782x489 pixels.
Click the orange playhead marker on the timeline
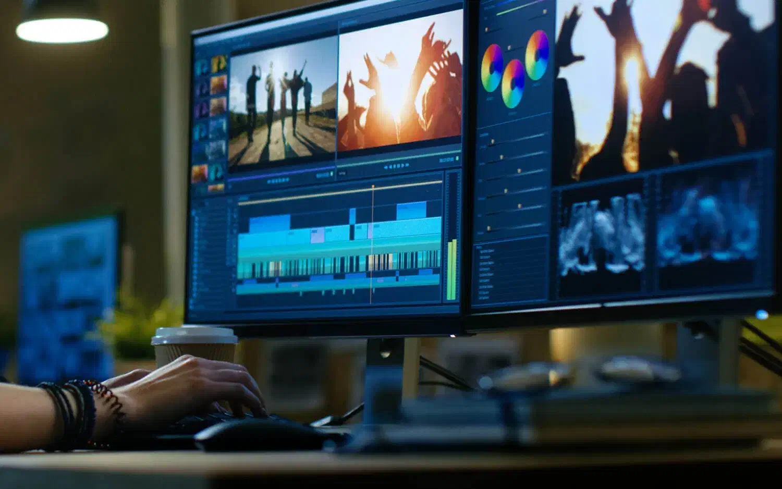point(372,187)
